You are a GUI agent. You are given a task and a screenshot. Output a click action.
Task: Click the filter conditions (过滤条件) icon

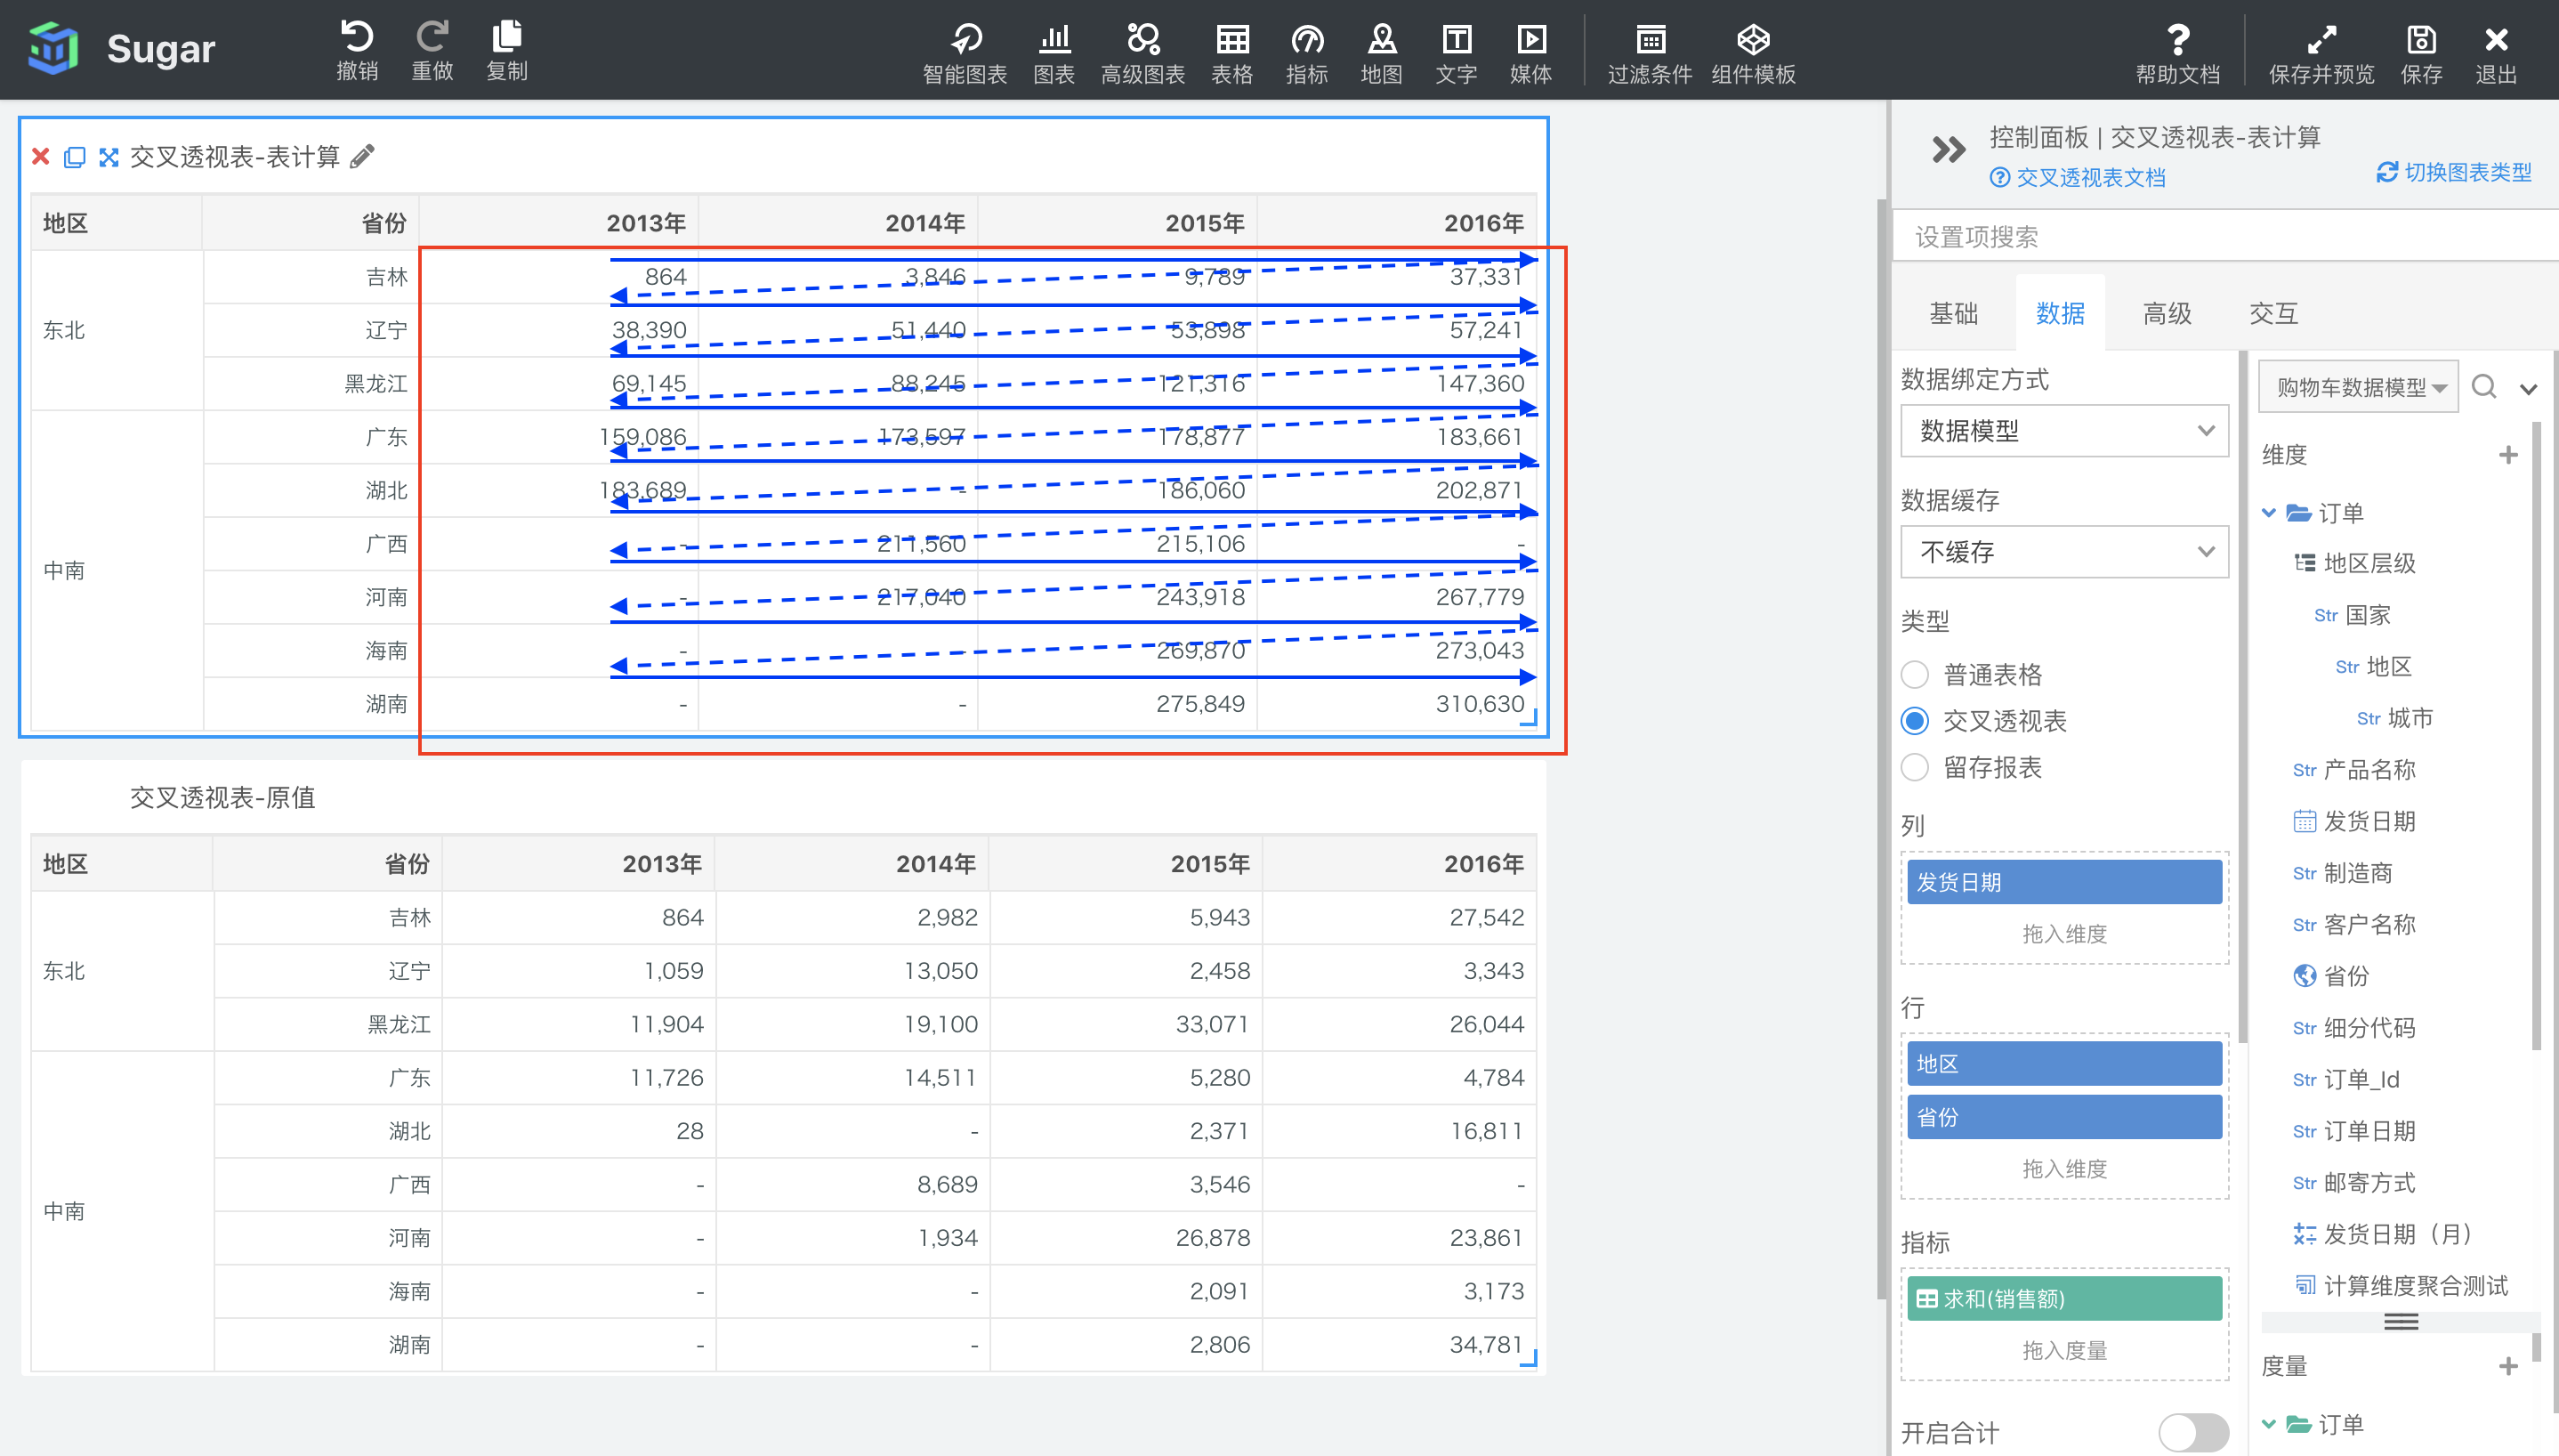1650,40
